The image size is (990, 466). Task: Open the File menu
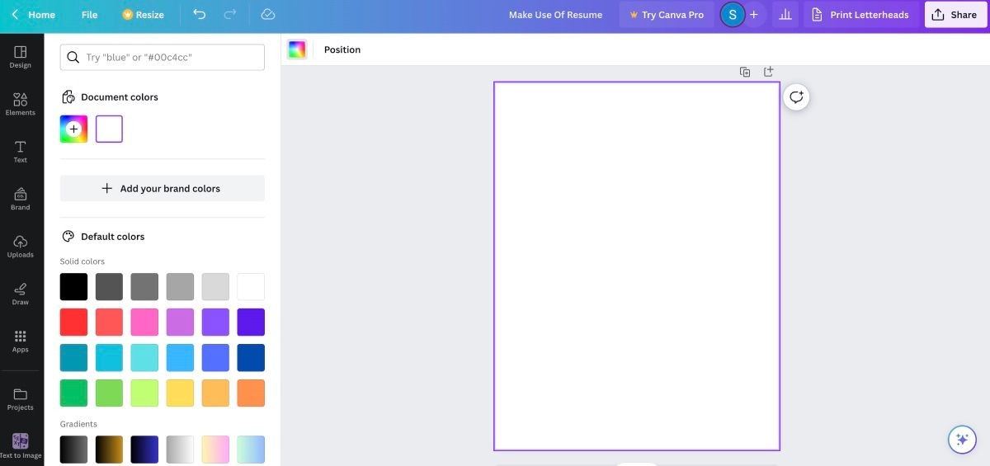coord(89,15)
